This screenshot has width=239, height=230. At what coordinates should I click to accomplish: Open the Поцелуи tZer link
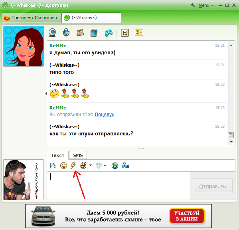click(105, 114)
